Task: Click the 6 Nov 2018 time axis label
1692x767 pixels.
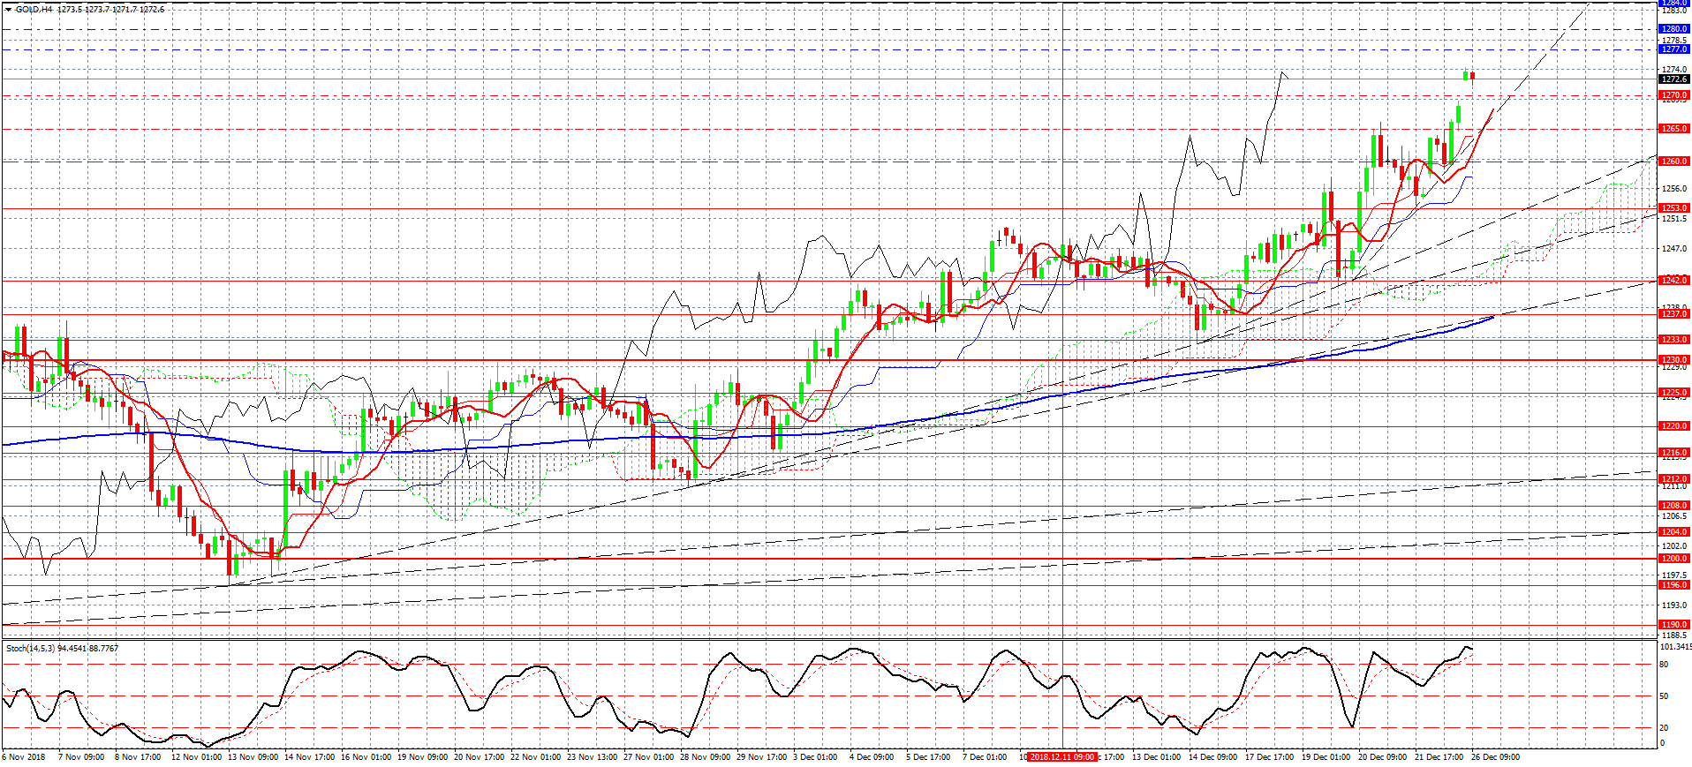Action: 24,757
